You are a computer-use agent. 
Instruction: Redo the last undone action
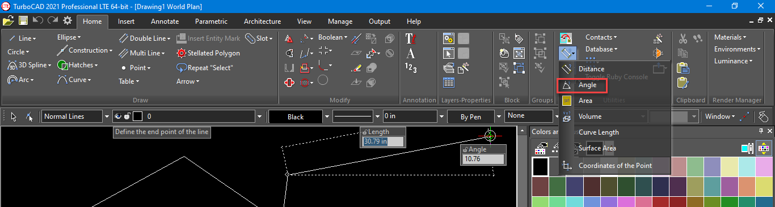53,20
